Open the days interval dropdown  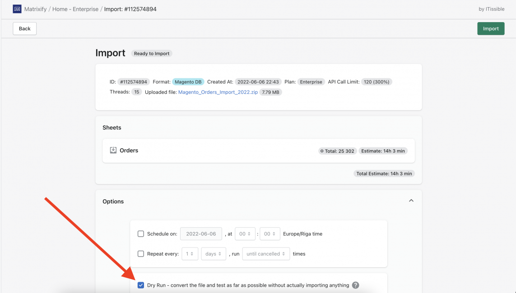click(x=213, y=253)
